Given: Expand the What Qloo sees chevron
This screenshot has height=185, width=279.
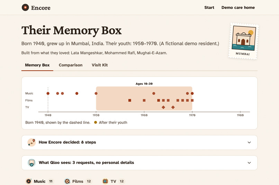Looking at the screenshot, I should tap(249, 163).
